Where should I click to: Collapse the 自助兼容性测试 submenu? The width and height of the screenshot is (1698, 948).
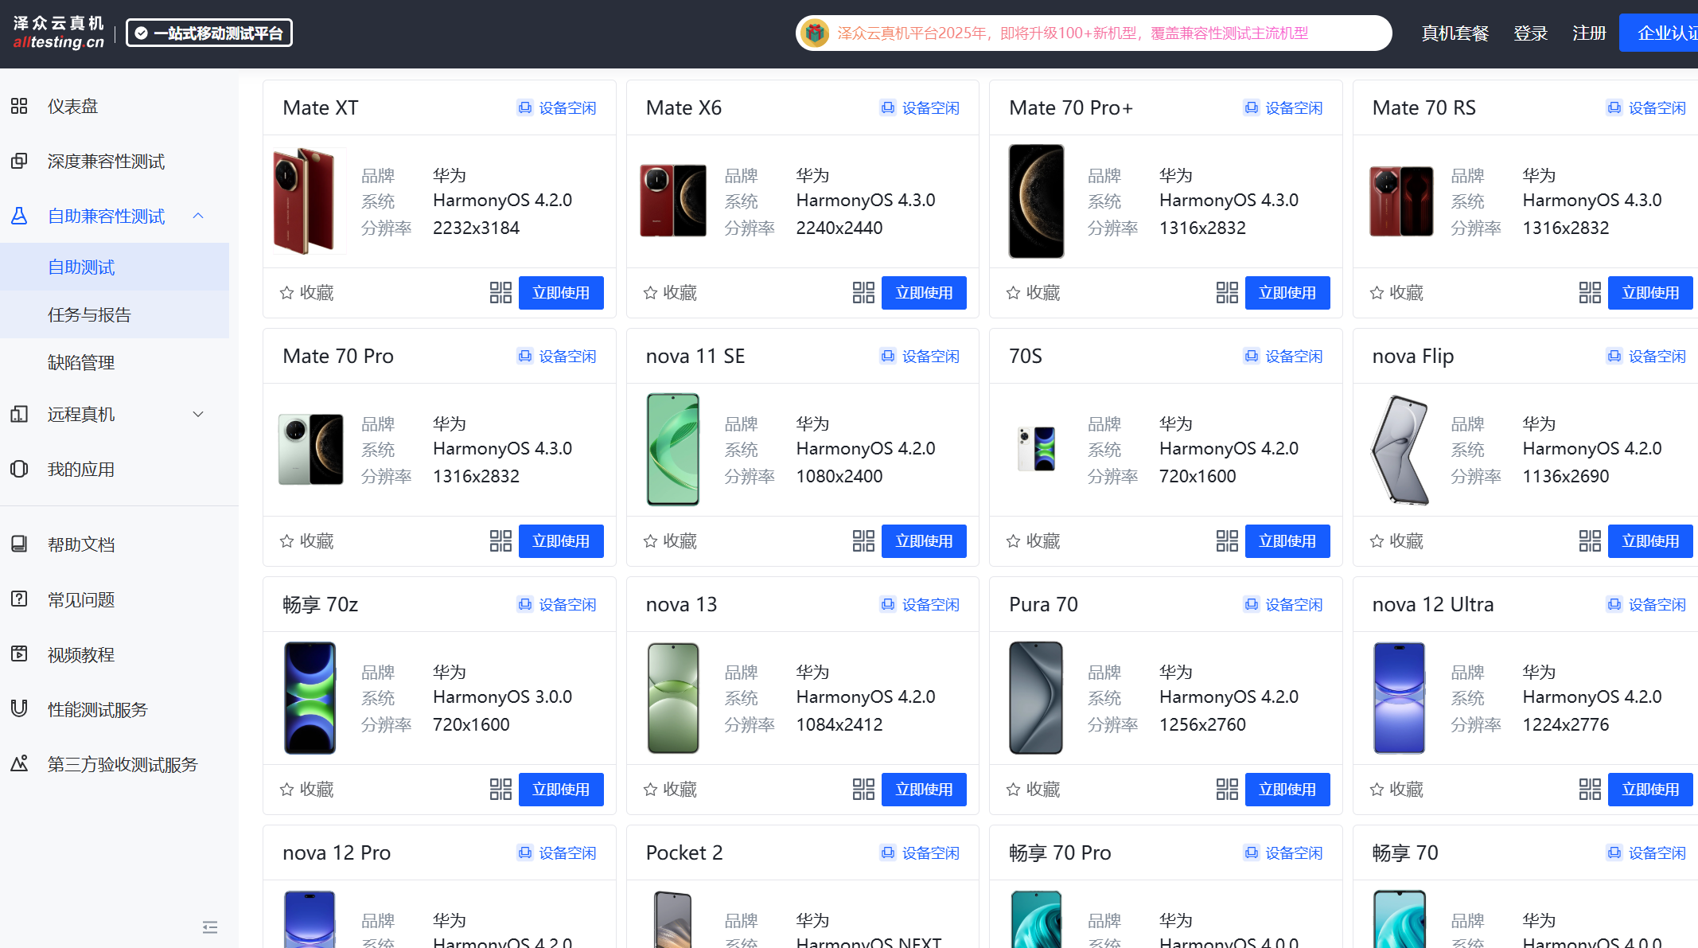click(198, 216)
